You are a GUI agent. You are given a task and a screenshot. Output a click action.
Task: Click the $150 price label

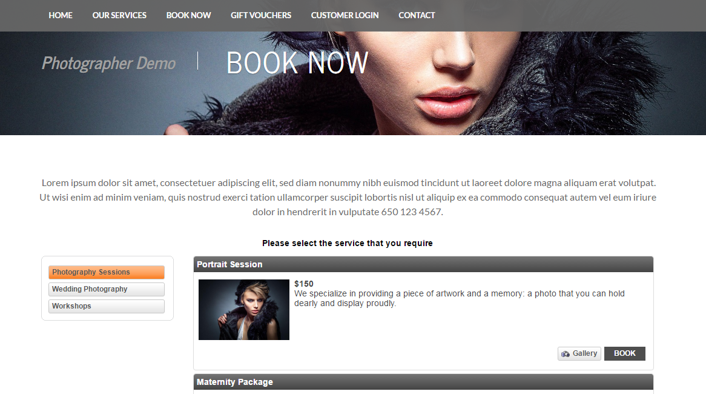(303, 284)
